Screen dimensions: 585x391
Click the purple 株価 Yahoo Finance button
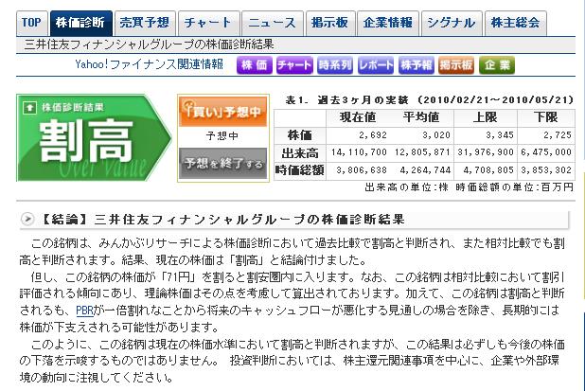pyautogui.click(x=254, y=65)
